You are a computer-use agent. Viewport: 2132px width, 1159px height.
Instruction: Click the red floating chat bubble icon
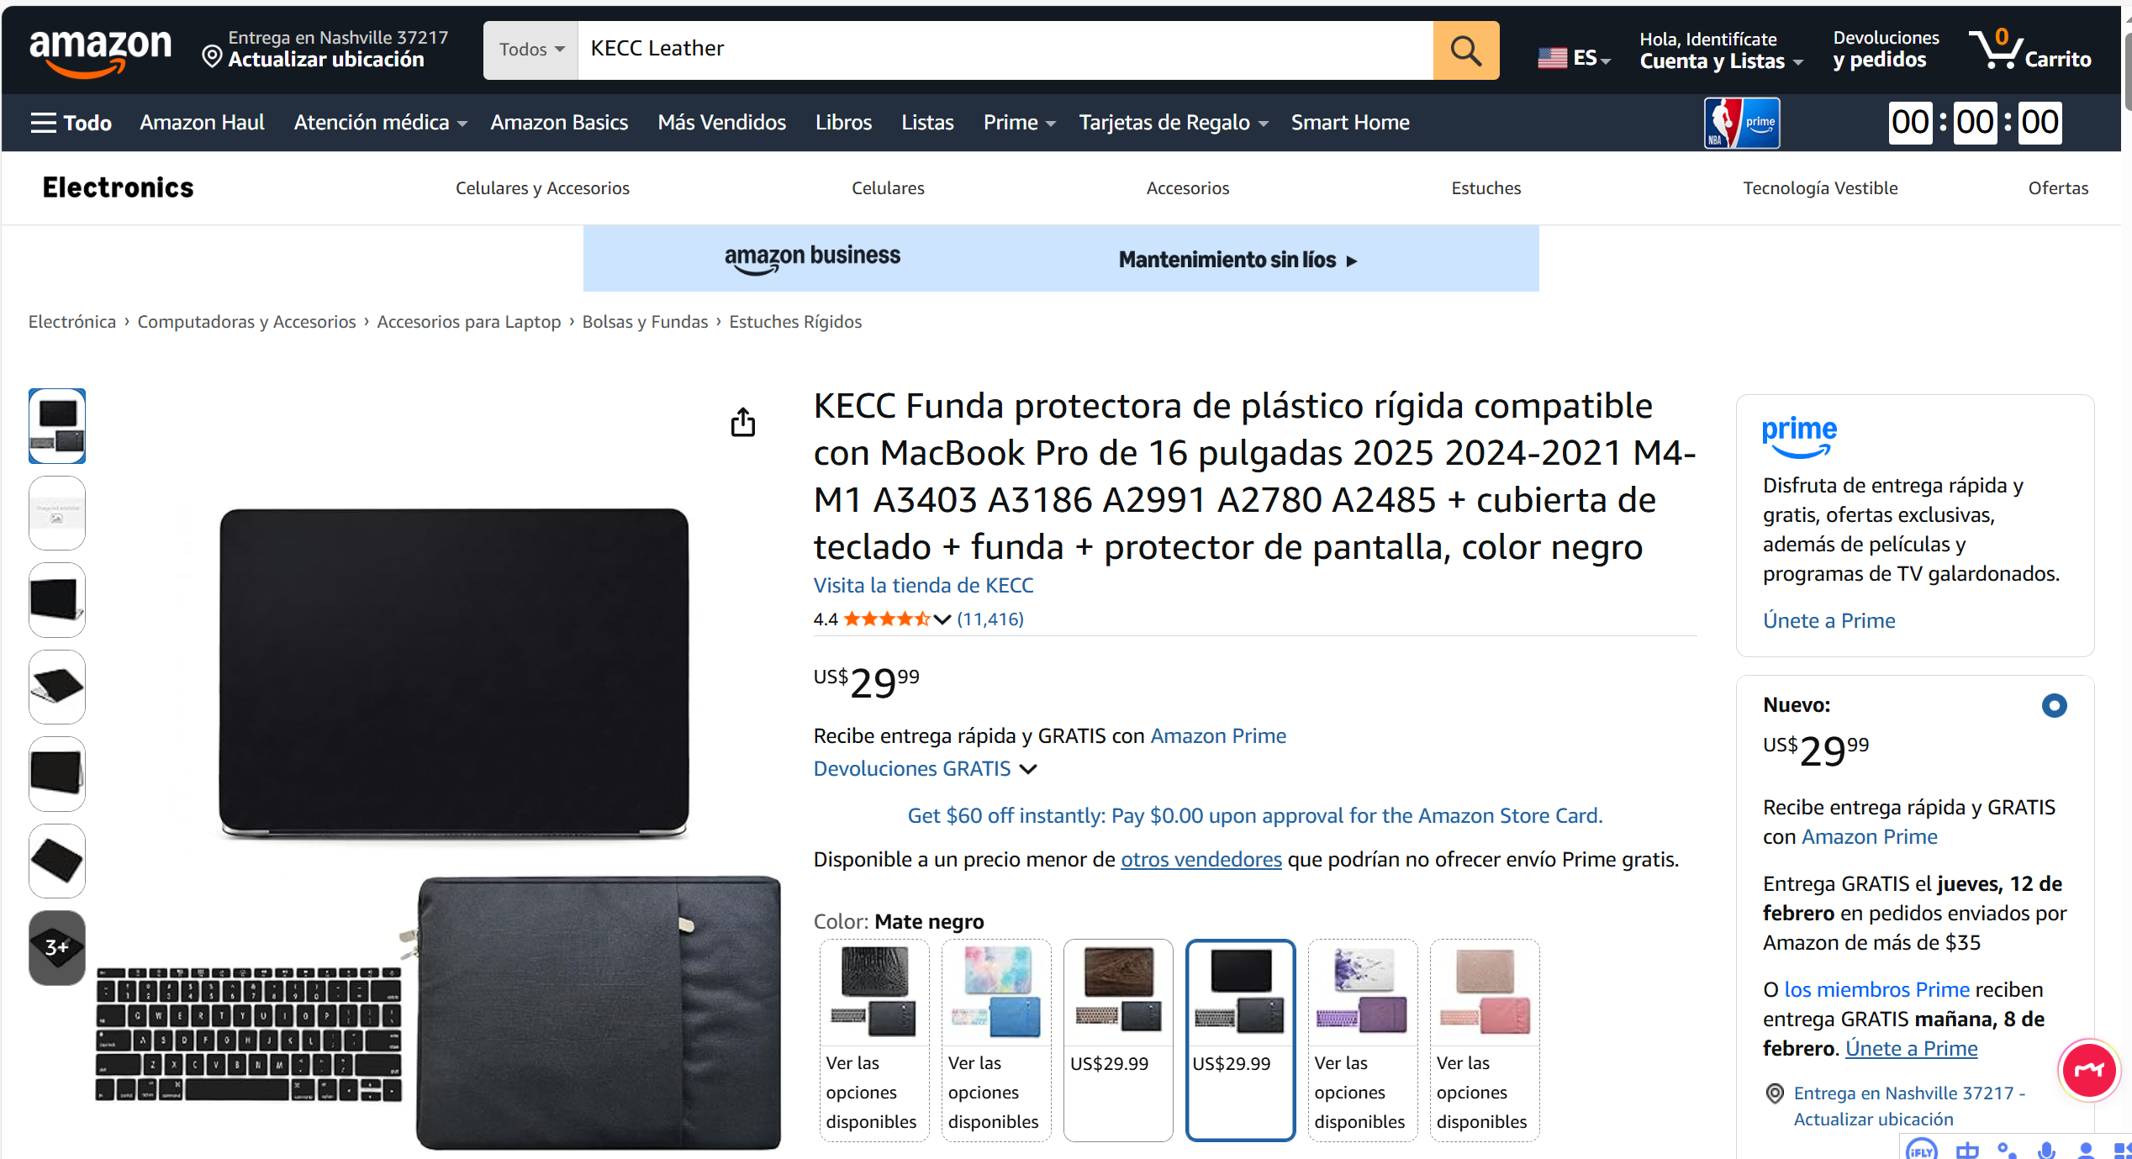2088,1069
